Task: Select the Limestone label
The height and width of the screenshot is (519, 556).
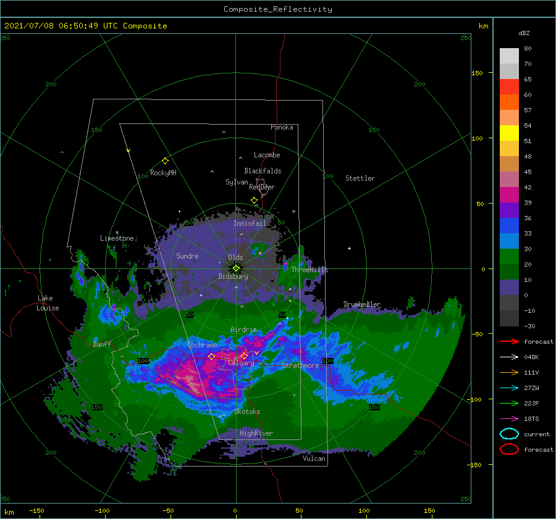Action: coord(117,238)
